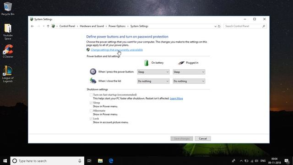Click the Back navigation arrow
Viewport: 293px width, 165px height.
tap(33, 26)
